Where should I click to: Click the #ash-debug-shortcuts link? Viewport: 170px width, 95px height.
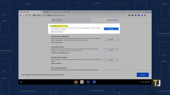pyautogui.click(x=57, y=32)
